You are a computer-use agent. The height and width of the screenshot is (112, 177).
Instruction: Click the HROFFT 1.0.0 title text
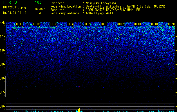pos(22,2)
